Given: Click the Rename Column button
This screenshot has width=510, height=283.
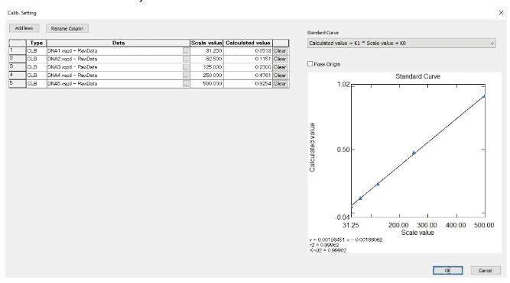Looking at the screenshot, I should pyautogui.click(x=67, y=28).
